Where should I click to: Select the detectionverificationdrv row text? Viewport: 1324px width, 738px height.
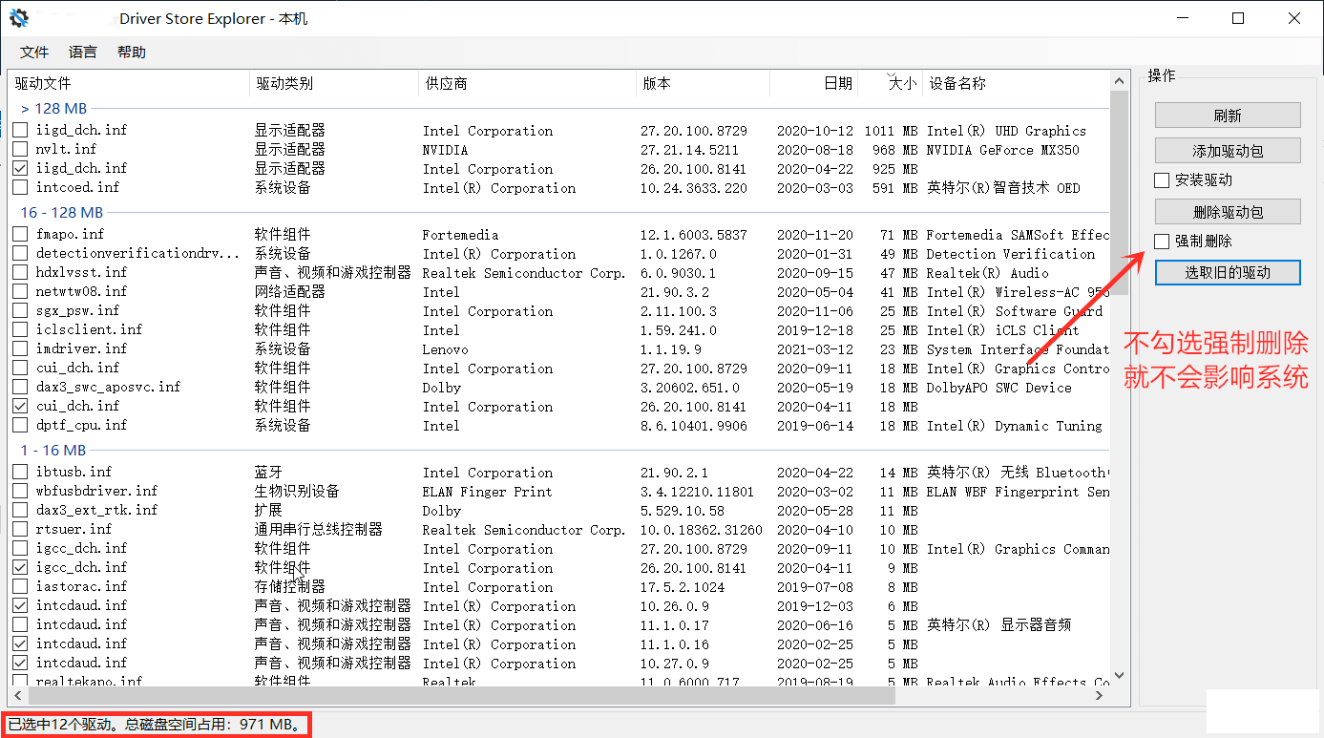point(138,254)
